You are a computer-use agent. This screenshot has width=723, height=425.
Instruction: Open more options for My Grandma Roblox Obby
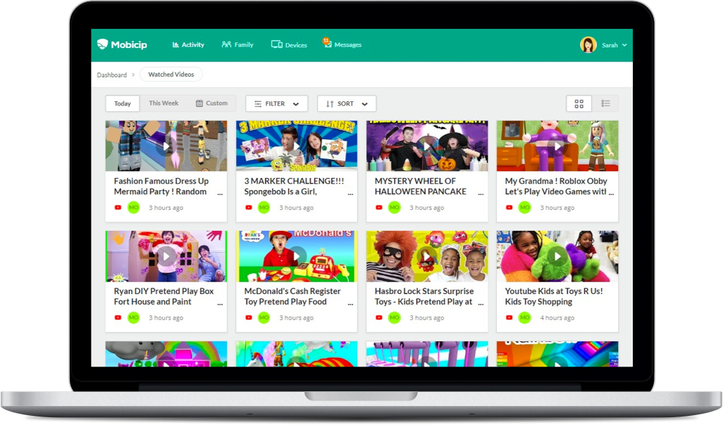pos(612,194)
